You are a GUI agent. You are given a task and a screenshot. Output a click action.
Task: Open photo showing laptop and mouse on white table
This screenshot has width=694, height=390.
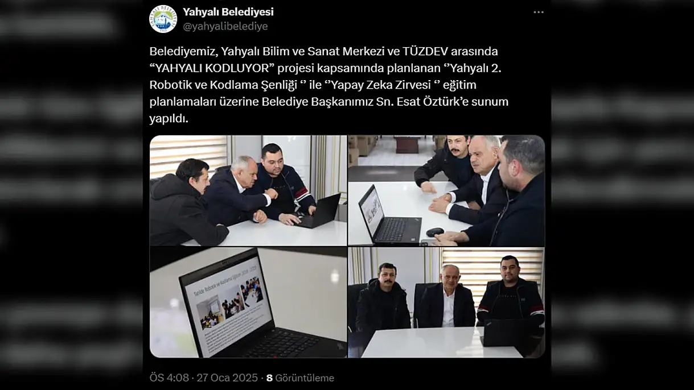point(446,190)
